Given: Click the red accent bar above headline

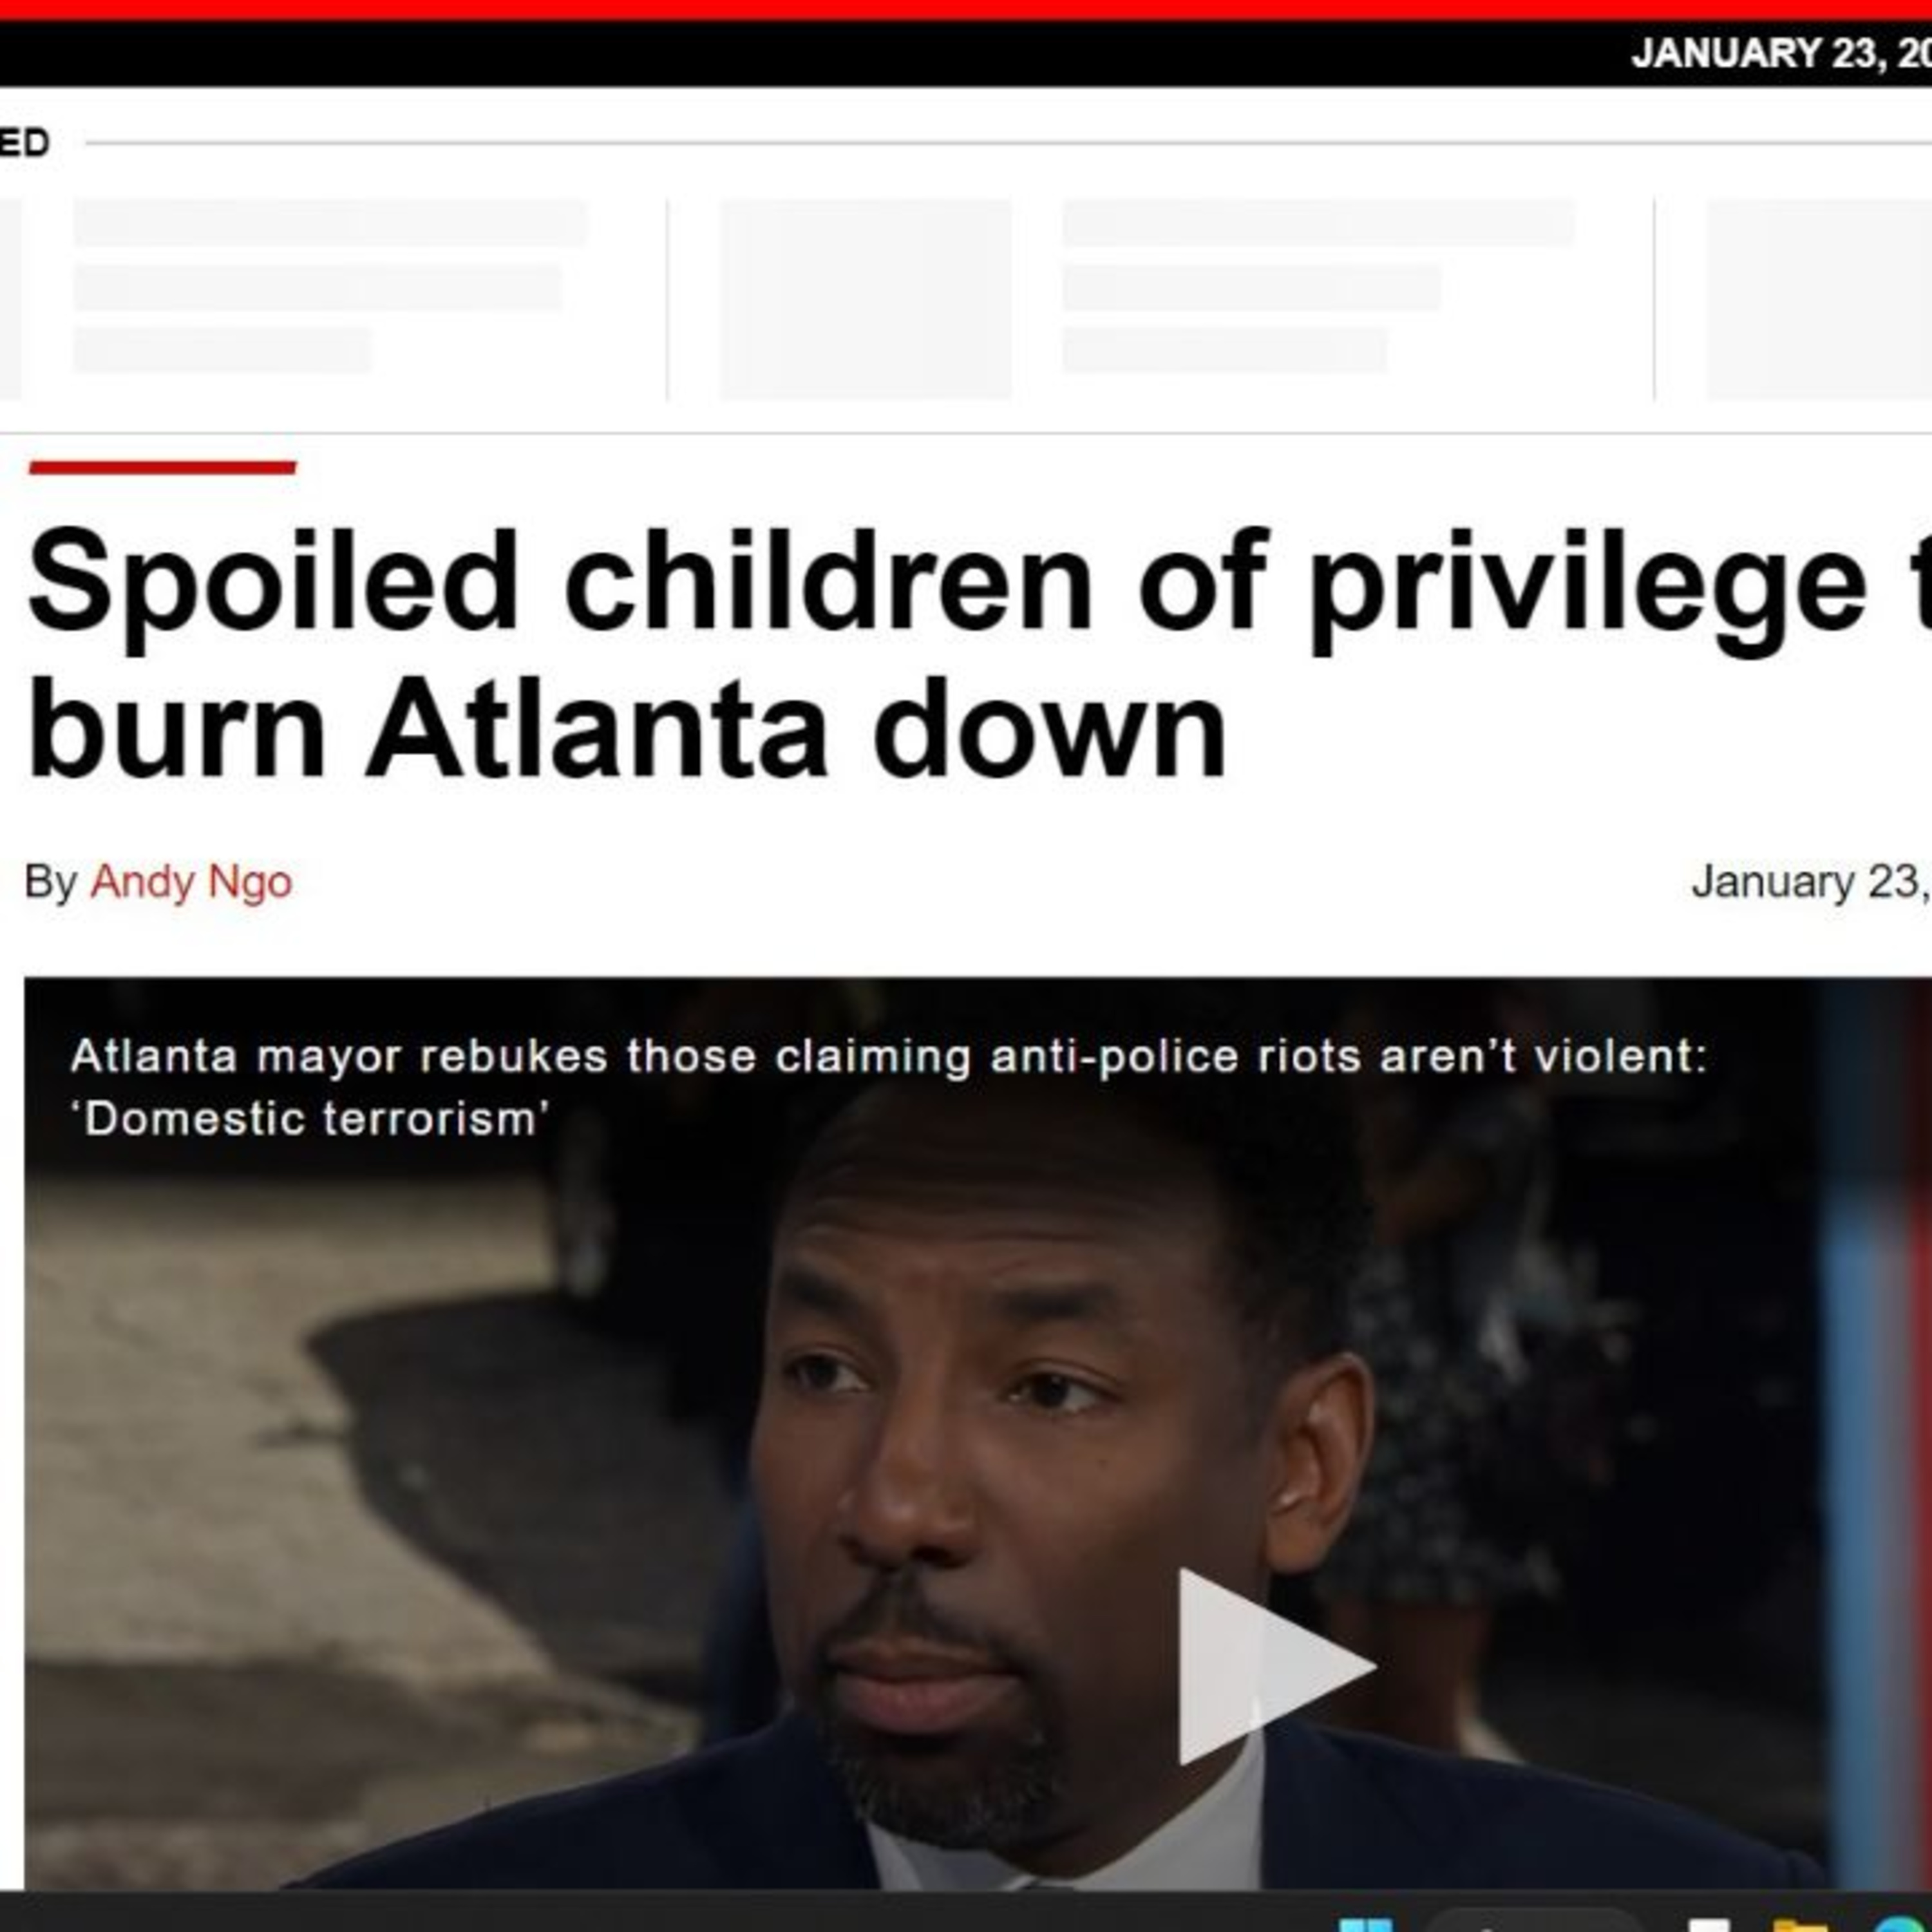Looking at the screenshot, I should [162, 467].
